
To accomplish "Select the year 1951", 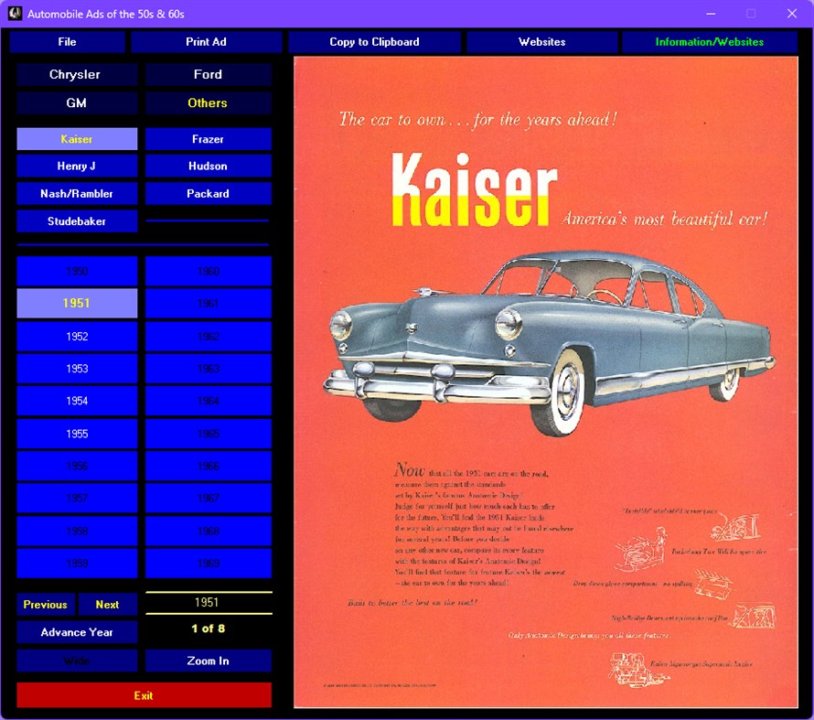I will point(76,303).
